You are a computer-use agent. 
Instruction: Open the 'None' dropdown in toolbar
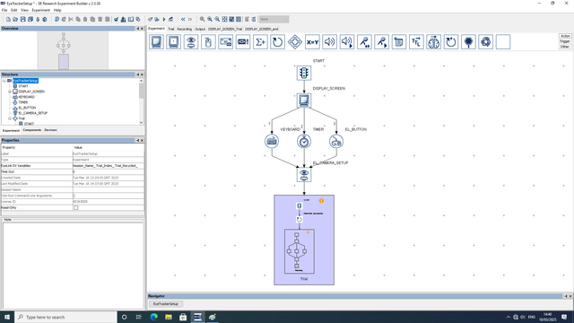[274, 19]
